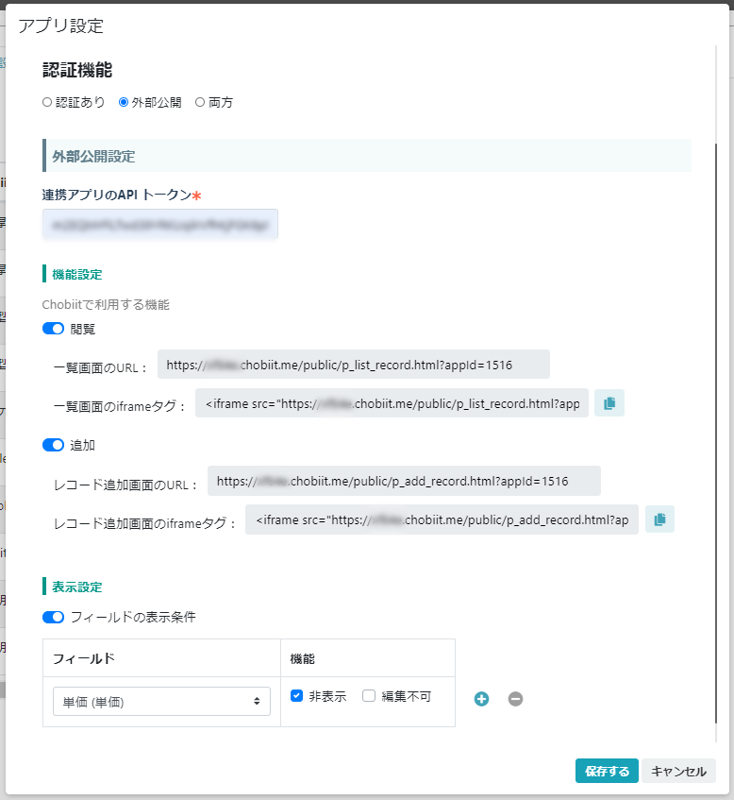
Task: Copy the add-record iframe tag
Action: coord(659,519)
